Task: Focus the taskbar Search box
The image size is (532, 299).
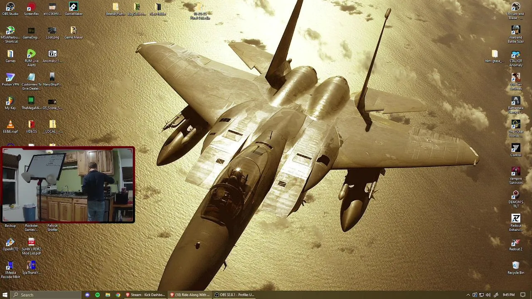Action: pyautogui.click(x=46, y=295)
